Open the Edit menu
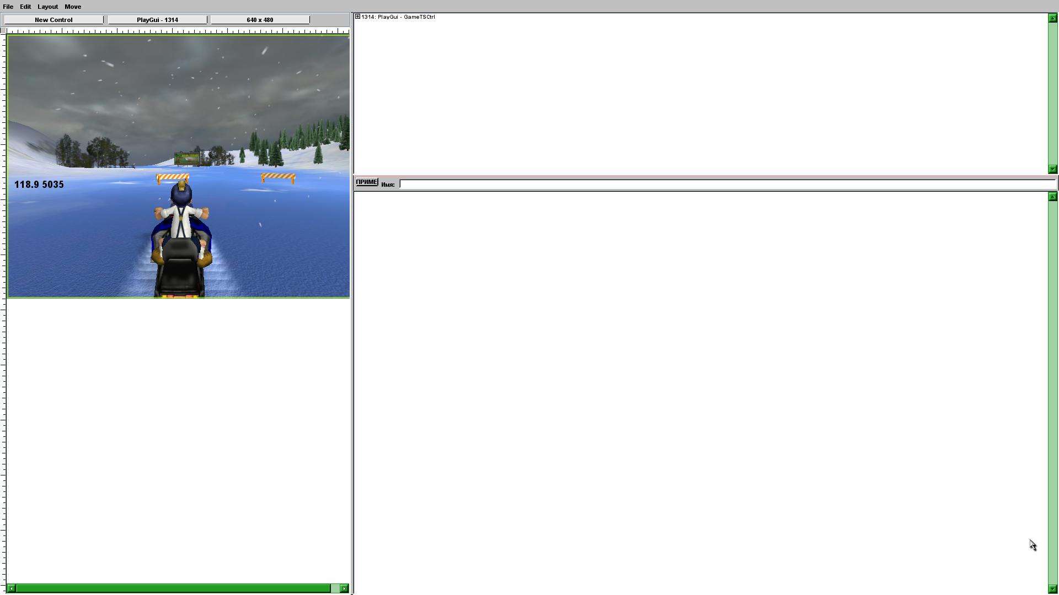The height and width of the screenshot is (595, 1059). [x=25, y=7]
